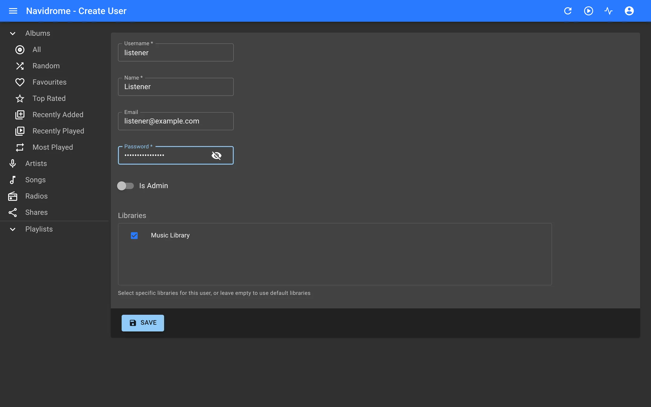651x407 pixels.
Task: Click the Shares icon in sidebar
Action: click(x=13, y=213)
